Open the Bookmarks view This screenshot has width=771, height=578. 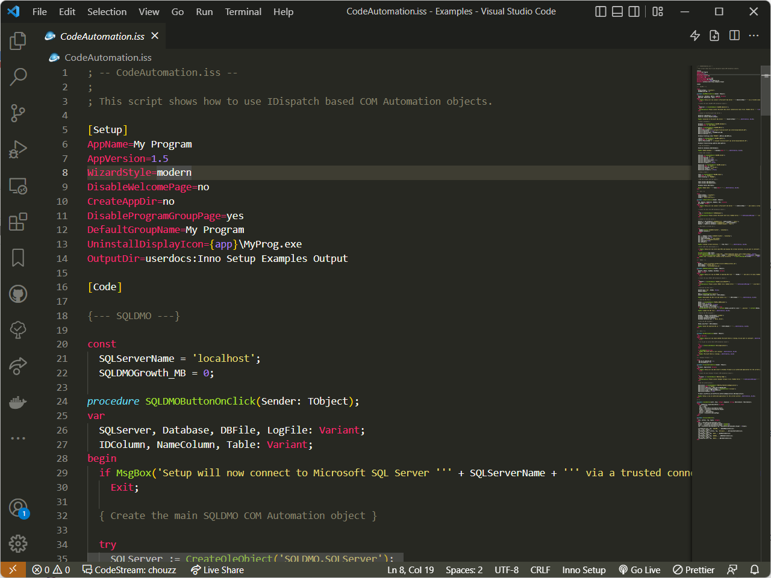click(x=18, y=258)
